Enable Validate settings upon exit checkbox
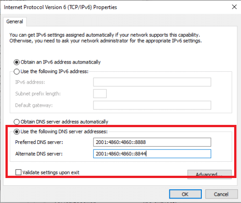Screen dimensions: 241x203 pyautogui.click(x=18, y=172)
